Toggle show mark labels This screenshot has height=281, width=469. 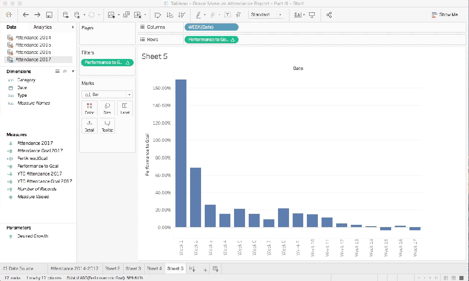click(x=228, y=15)
